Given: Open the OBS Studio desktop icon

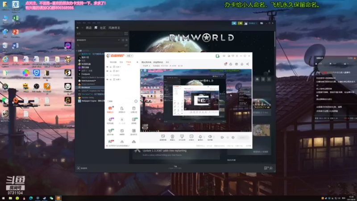Looking at the screenshot, I should 36,88.
